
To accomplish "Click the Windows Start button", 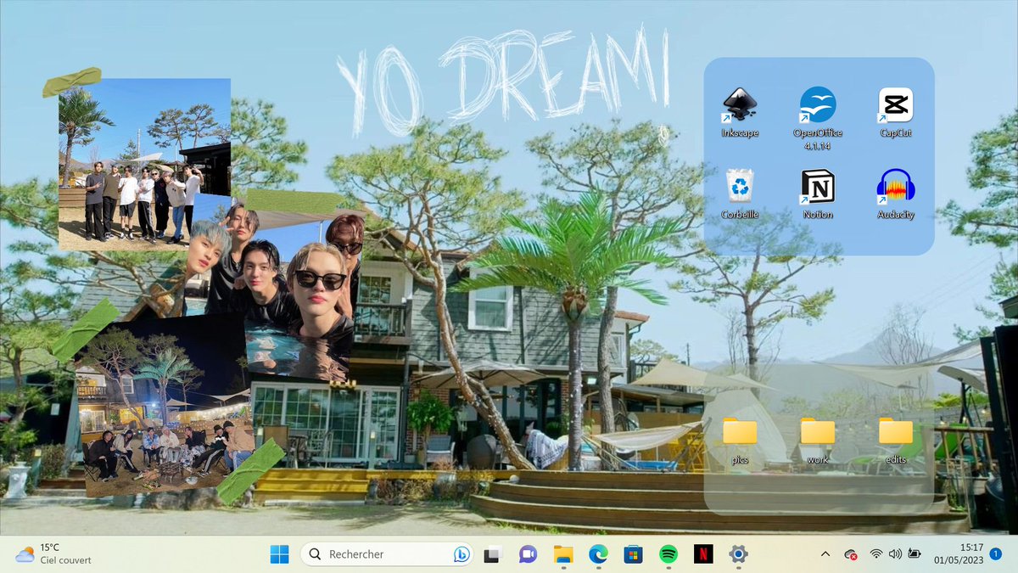I will pos(279,554).
